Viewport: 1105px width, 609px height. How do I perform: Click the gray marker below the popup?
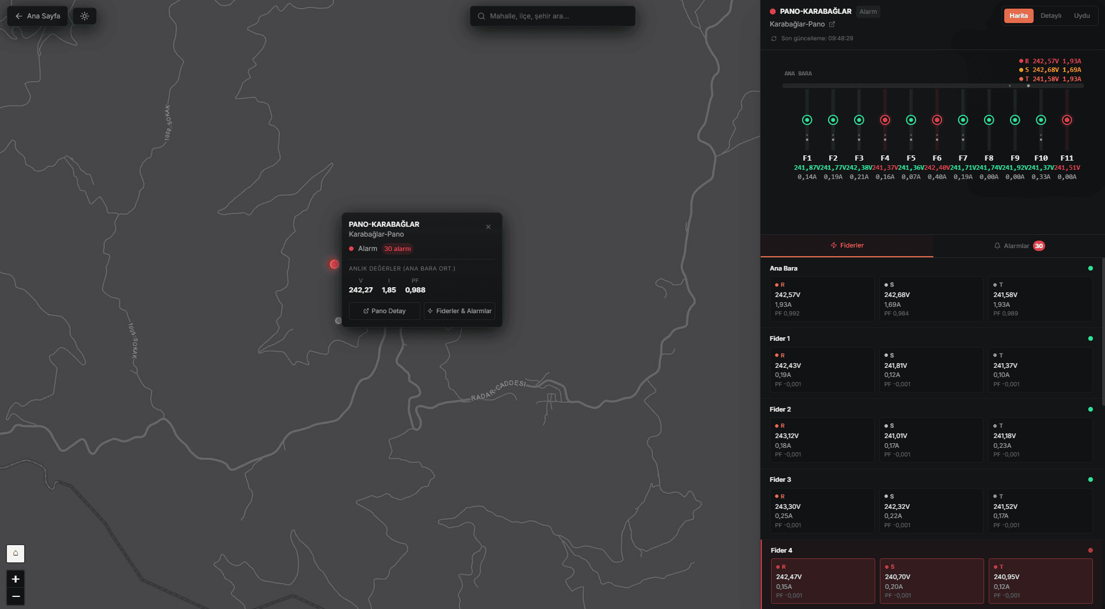[338, 321]
